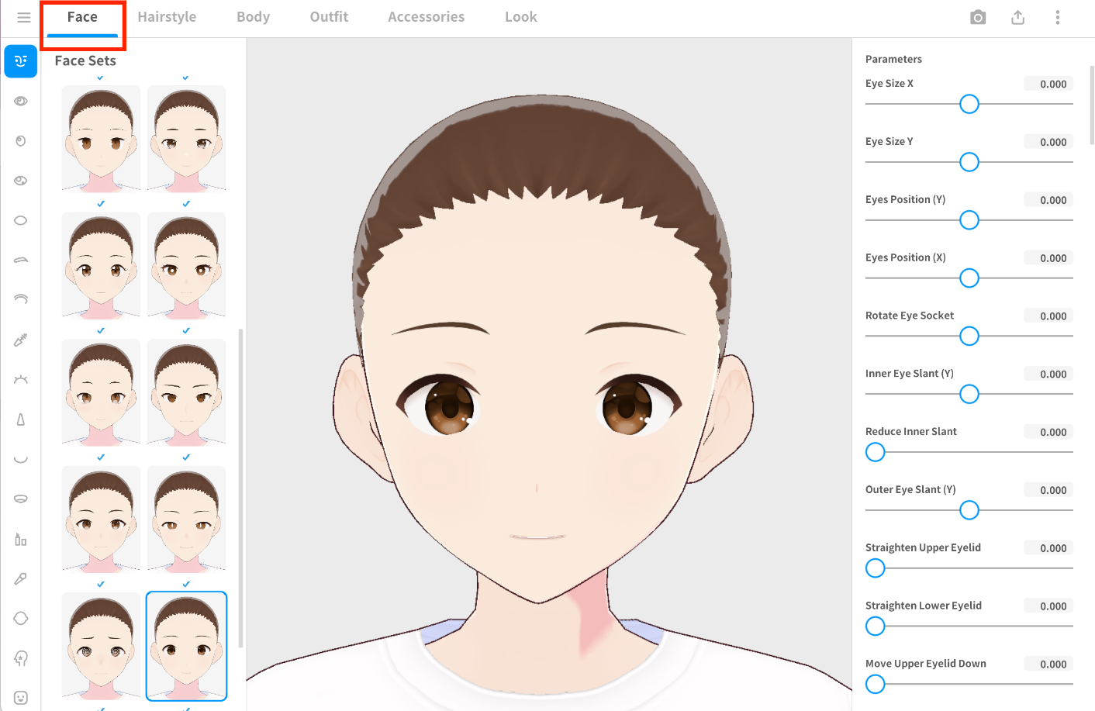Image resolution: width=1095 pixels, height=711 pixels.
Task: Select the eyelash icon in sidebar
Action: (21, 379)
